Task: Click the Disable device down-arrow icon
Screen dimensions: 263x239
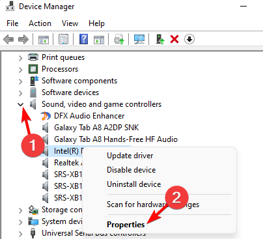Action: [x=189, y=39]
